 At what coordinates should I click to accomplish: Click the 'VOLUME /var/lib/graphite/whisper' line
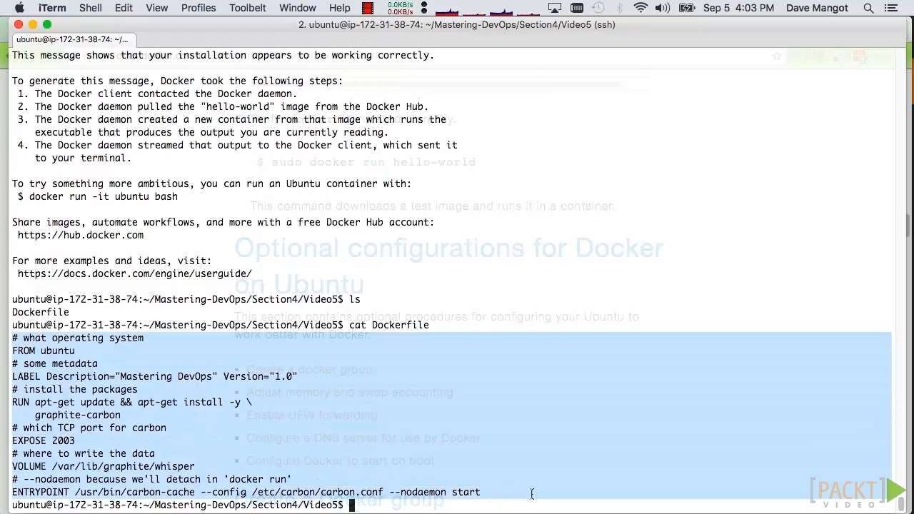tap(104, 466)
